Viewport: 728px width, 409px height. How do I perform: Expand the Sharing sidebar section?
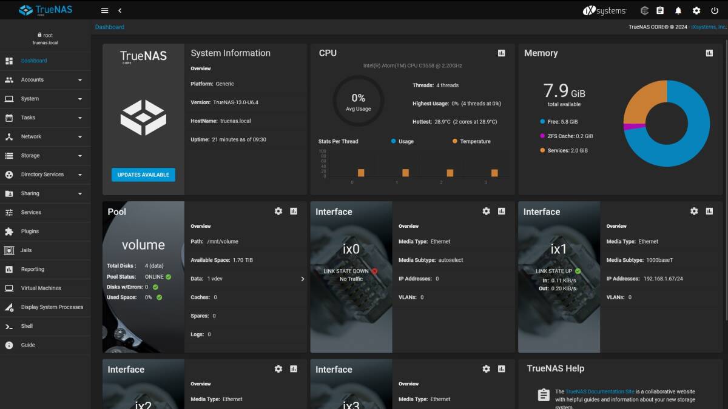coord(30,193)
